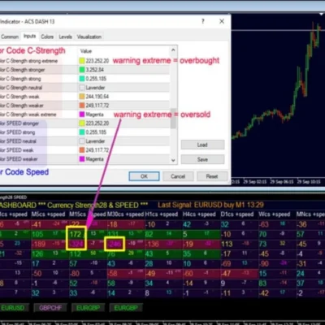The image size is (325, 325).
Task: Click the M5 value 126 cell
Action: (x=37, y=254)
